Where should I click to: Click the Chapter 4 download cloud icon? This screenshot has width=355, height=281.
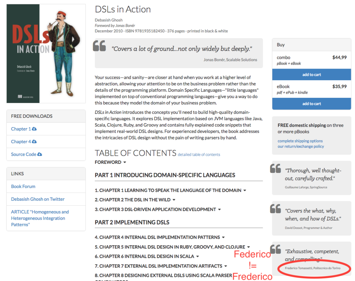click(x=34, y=142)
